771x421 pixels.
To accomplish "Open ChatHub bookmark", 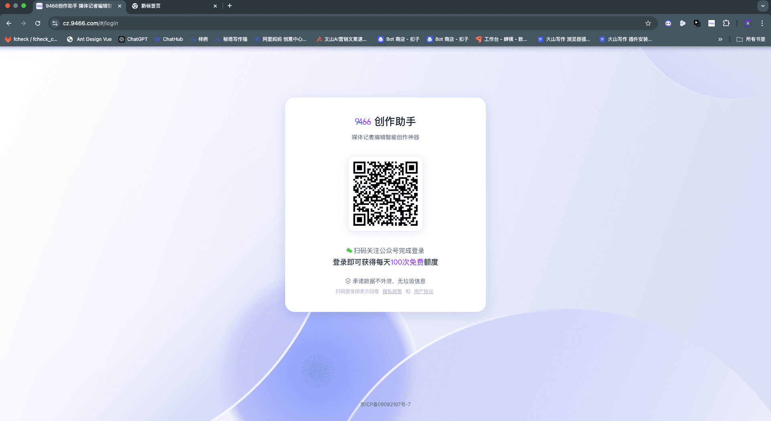I will tap(169, 39).
